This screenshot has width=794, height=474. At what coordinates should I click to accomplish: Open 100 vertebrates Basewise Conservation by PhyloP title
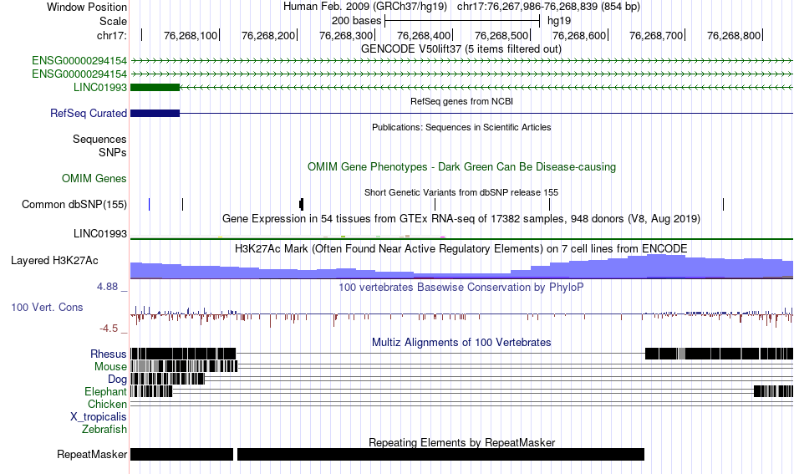tap(461, 287)
